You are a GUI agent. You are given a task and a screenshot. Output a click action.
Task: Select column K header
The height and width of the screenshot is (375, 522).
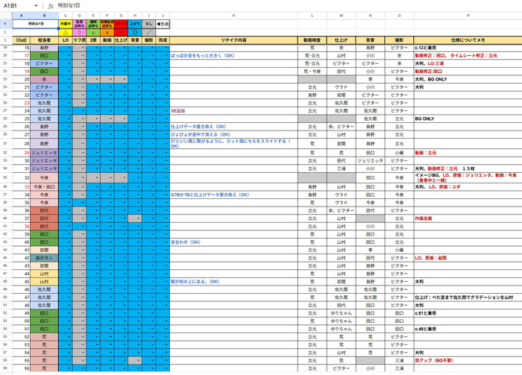click(233, 16)
